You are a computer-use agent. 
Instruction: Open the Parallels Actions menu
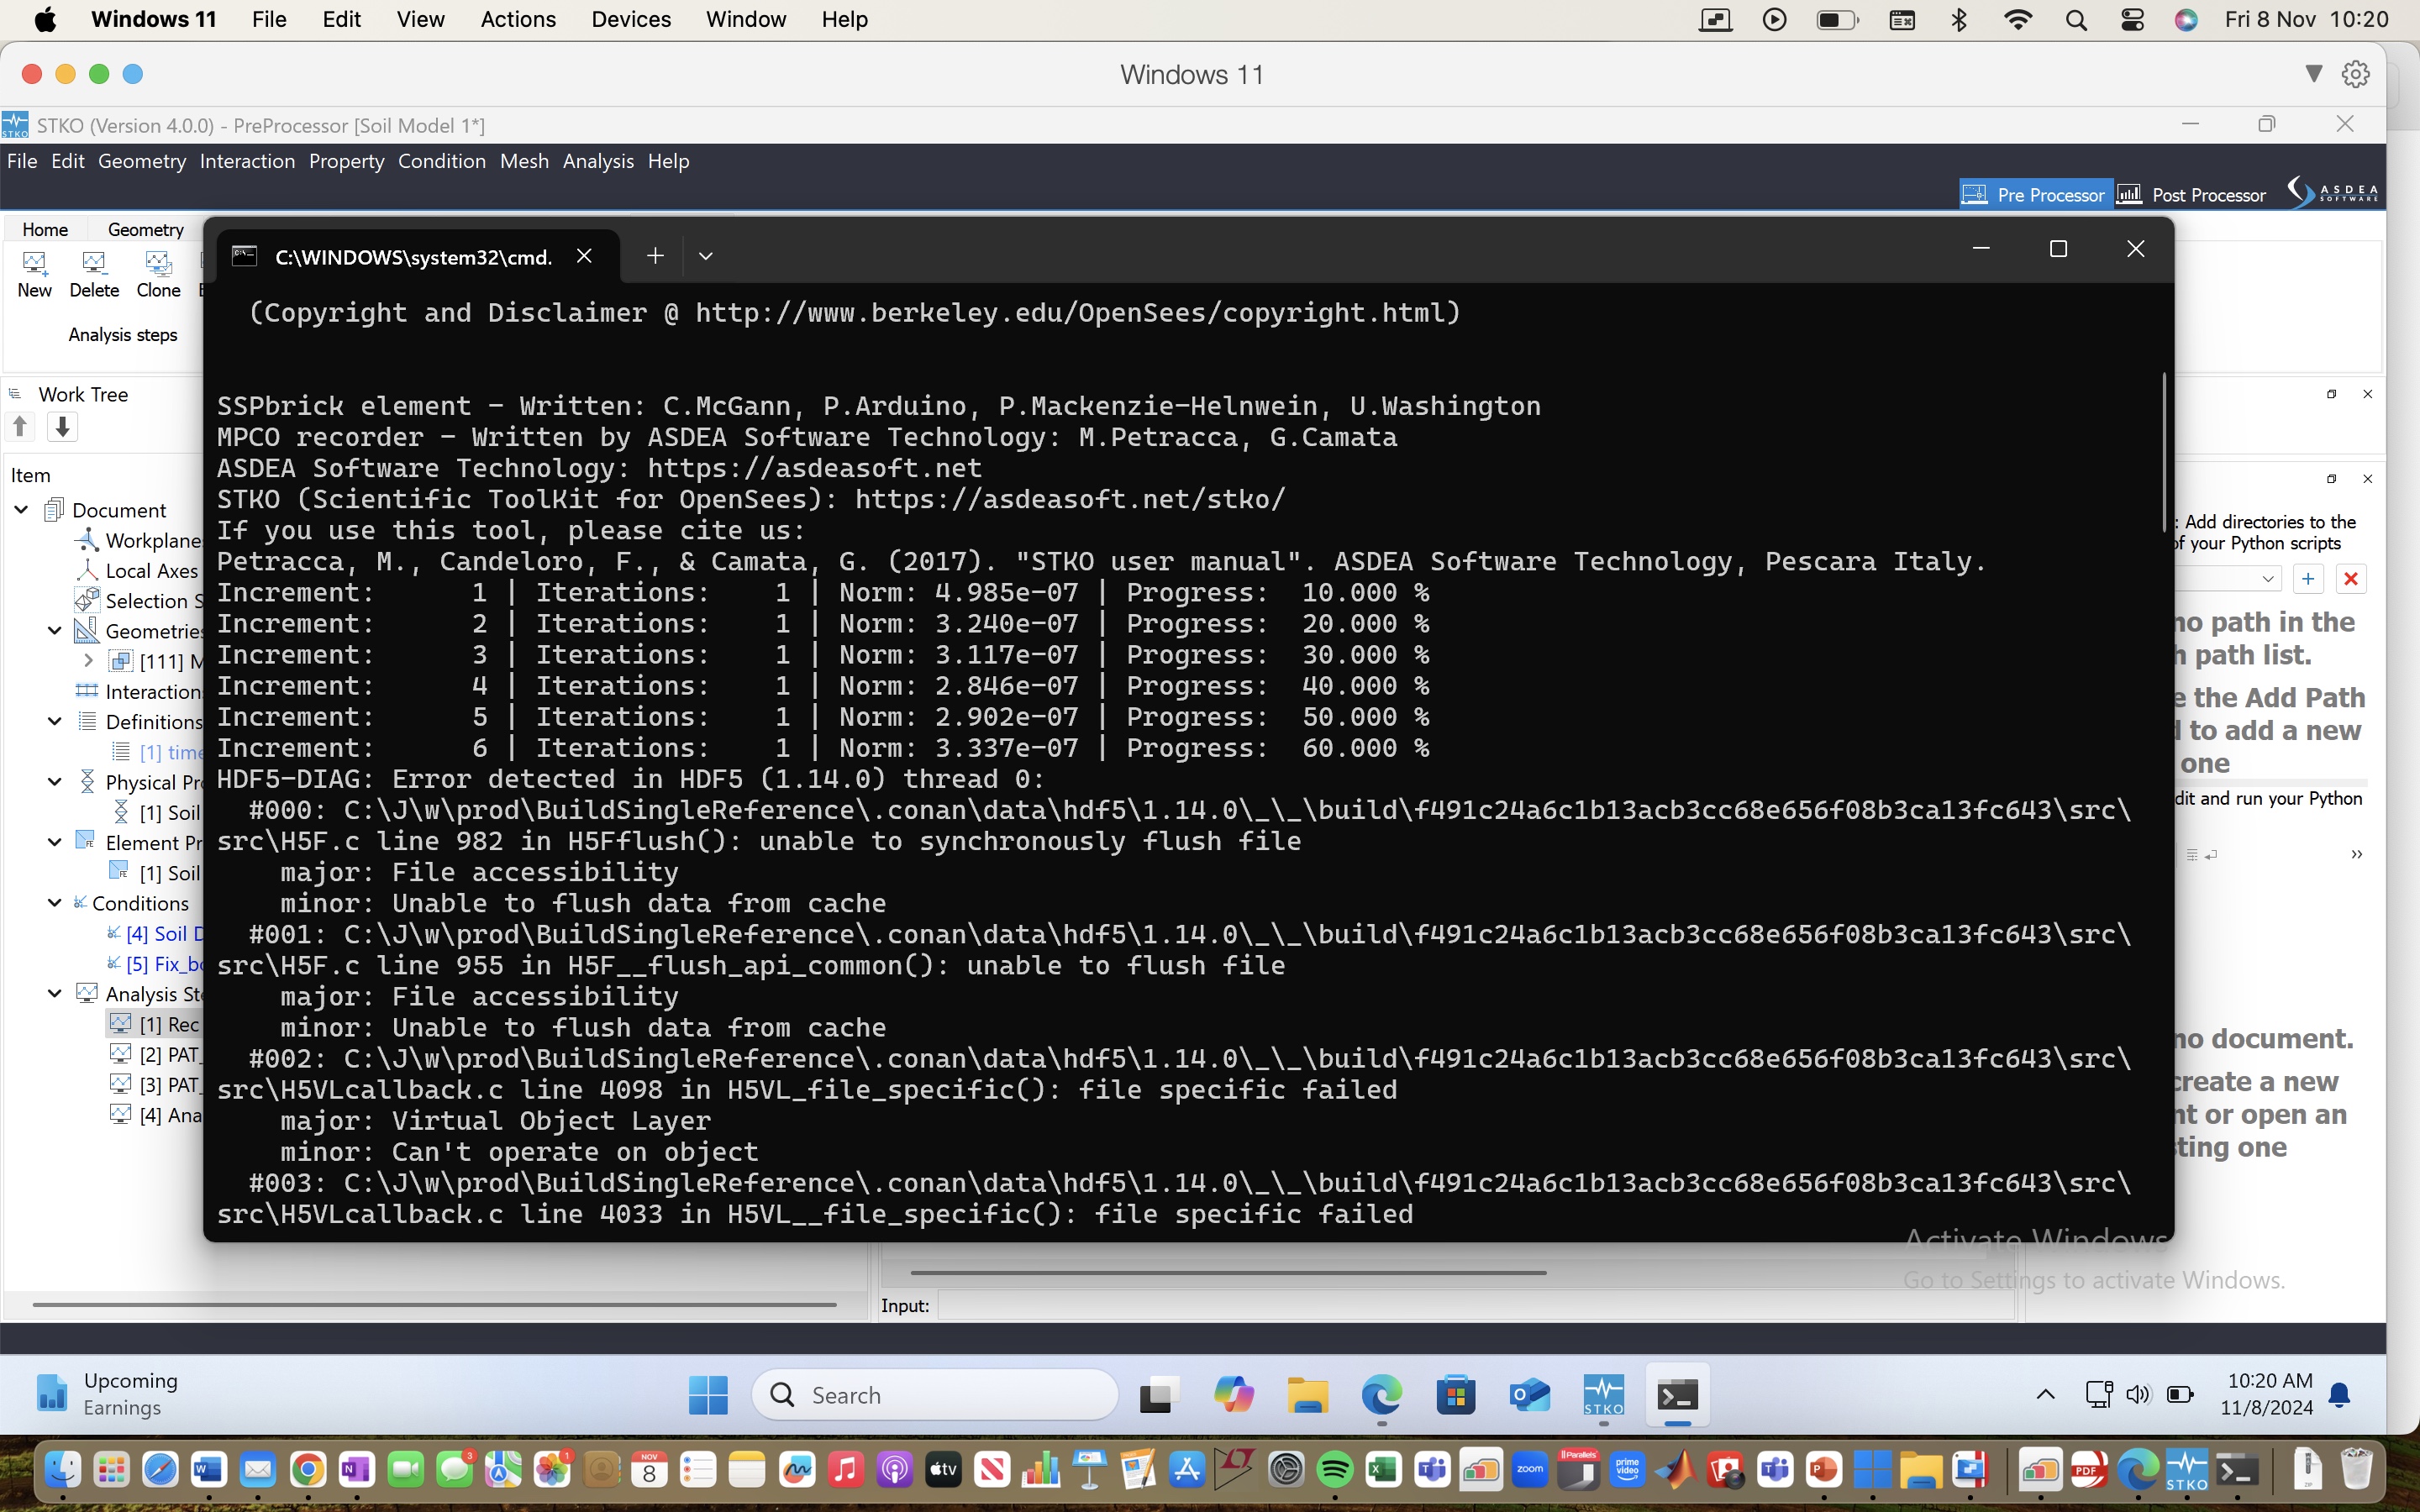click(518, 19)
